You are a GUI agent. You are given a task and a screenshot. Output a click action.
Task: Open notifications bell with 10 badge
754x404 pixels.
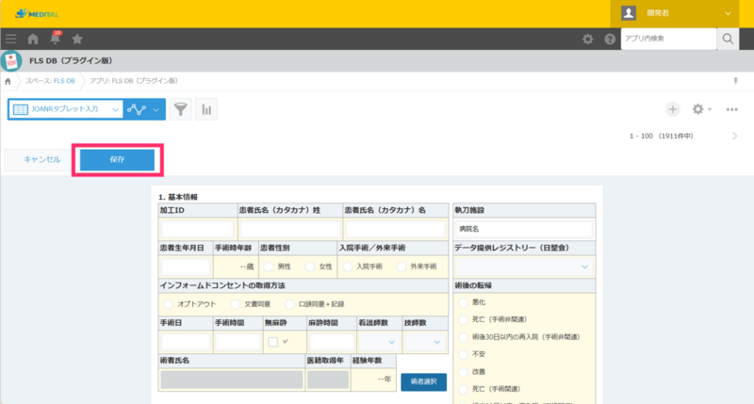click(56, 38)
